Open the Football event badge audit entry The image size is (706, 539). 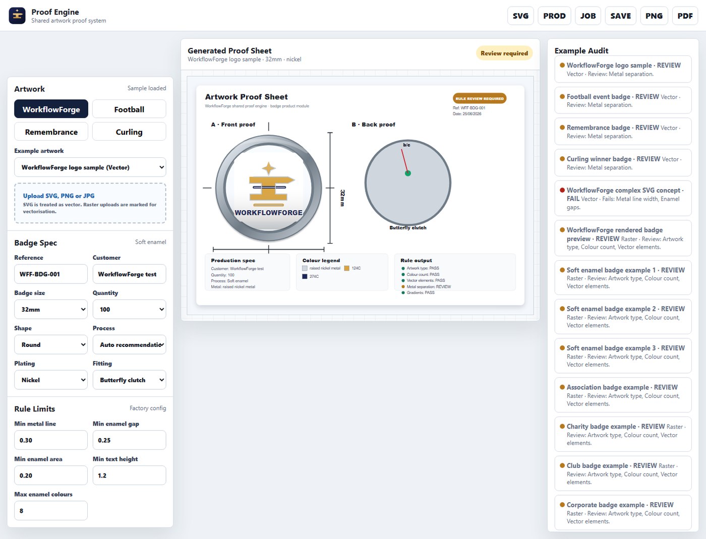pyautogui.click(x=623, y=100)
